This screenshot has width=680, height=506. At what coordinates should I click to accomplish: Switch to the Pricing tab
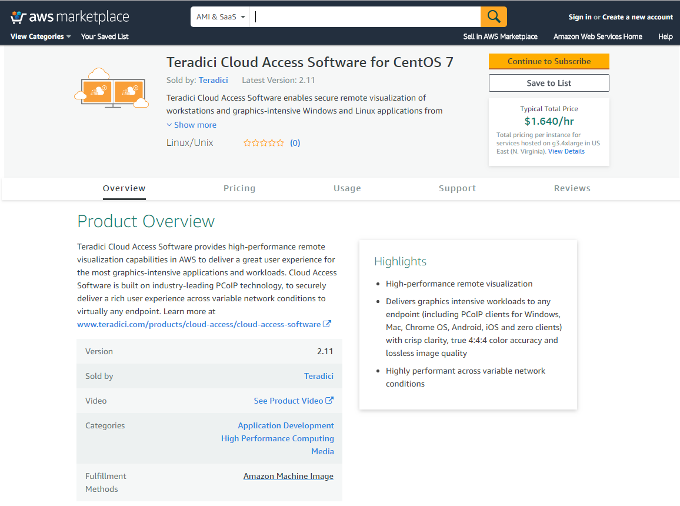tap(239, 188)
